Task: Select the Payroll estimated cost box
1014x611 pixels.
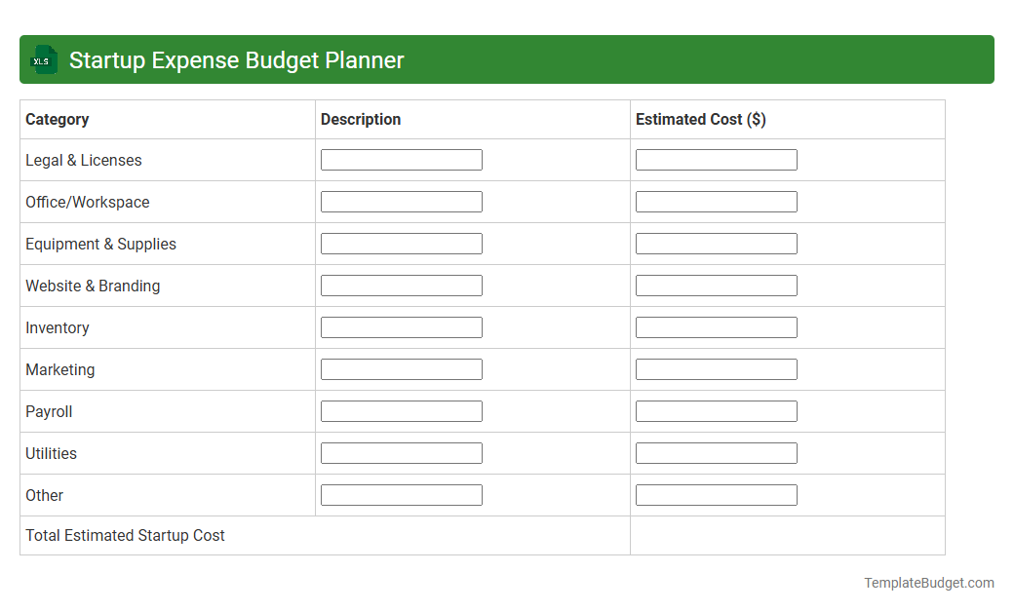Action: (716, 410)
